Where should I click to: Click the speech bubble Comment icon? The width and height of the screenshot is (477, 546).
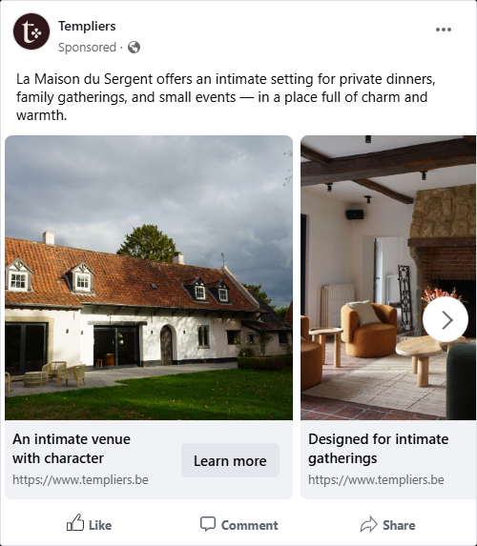208,524
